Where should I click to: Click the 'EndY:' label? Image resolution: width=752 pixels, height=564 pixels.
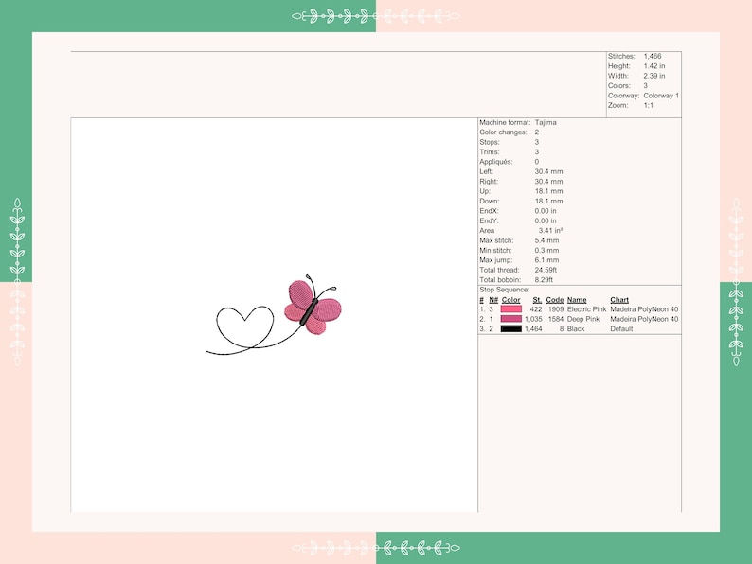(489, 220)
